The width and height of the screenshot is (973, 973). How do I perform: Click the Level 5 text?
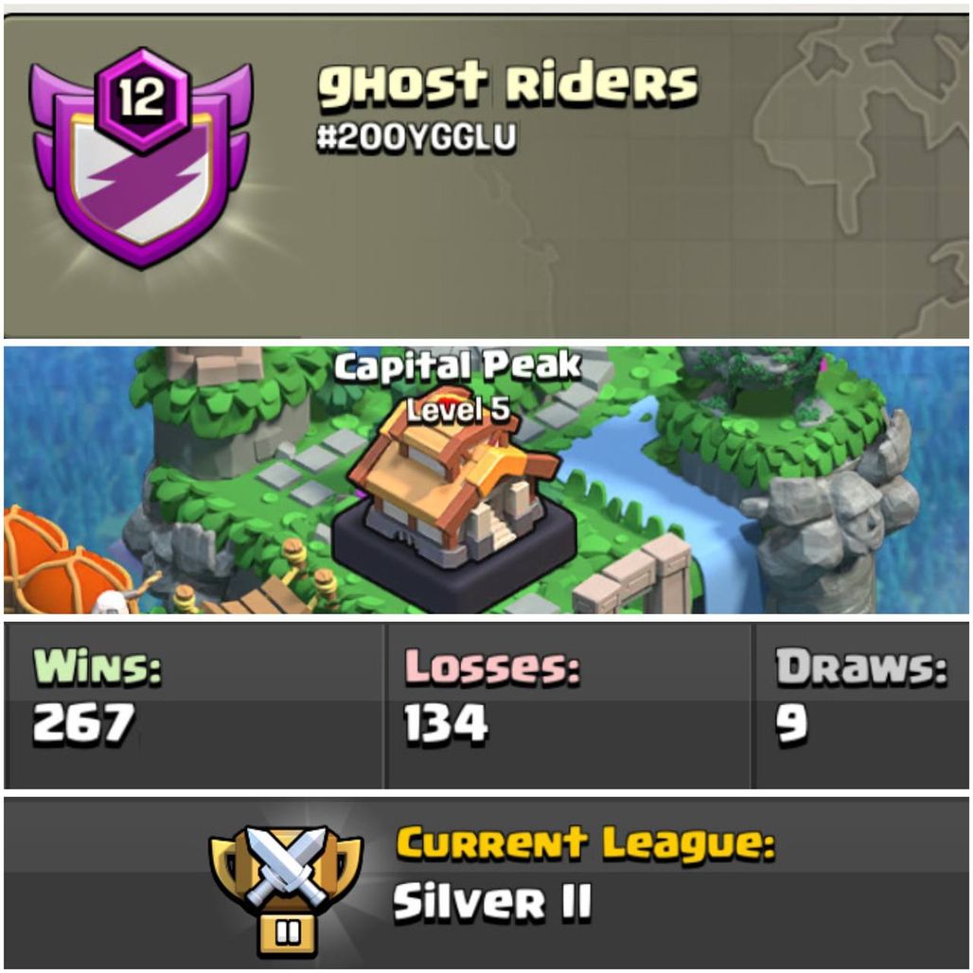(458, 410)
